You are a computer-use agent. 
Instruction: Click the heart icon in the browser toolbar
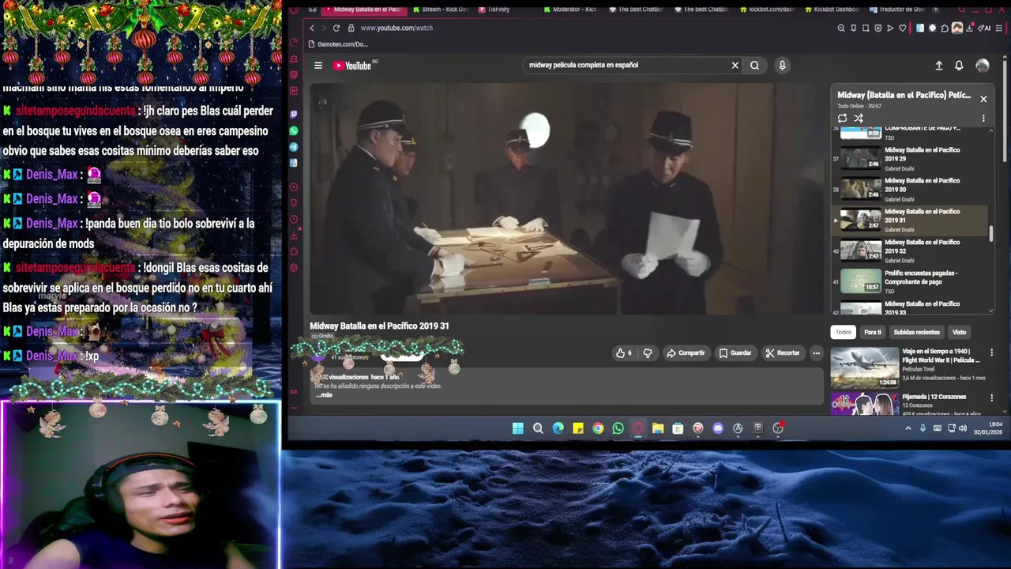click(903, 28)
